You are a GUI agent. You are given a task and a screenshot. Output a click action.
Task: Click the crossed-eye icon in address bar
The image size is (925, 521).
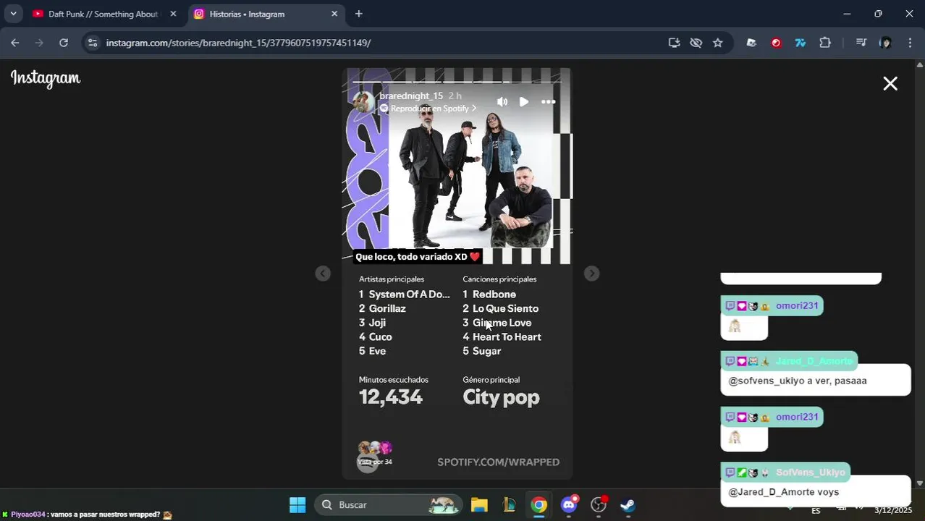pyautogui.click(x=696, y=43)
